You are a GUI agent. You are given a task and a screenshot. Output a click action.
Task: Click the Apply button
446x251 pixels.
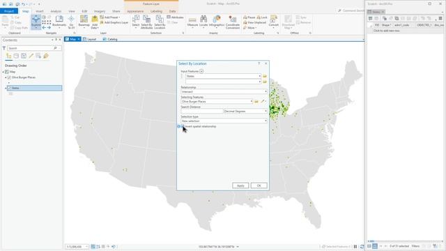point(240,185)
